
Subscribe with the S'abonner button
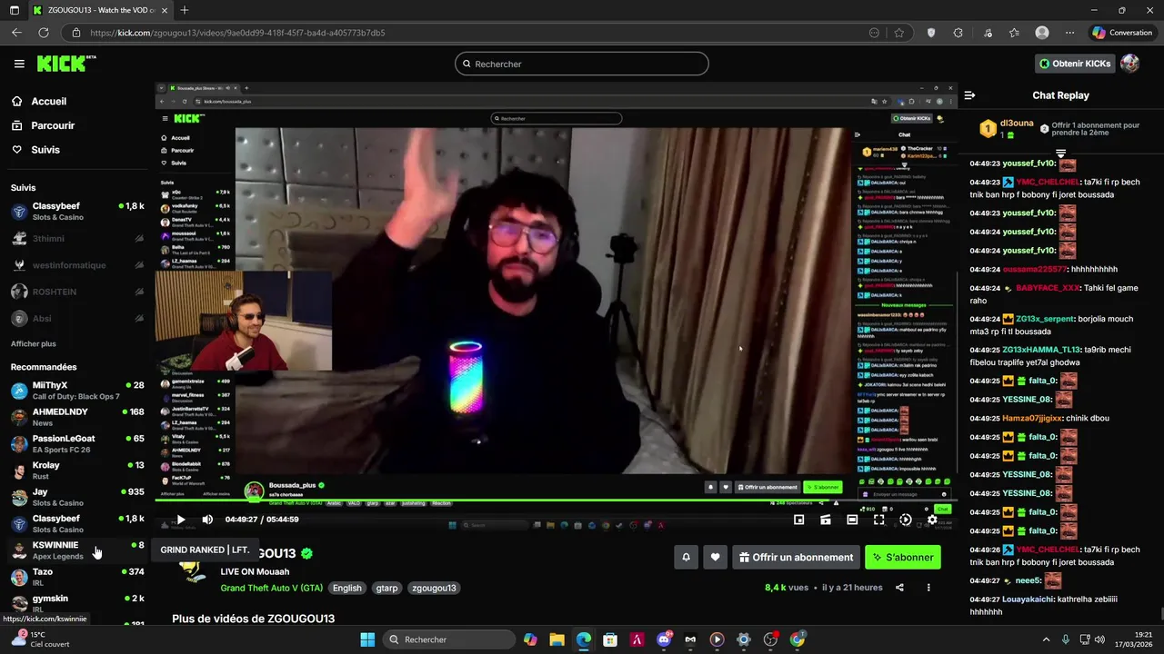pos(902,558)
